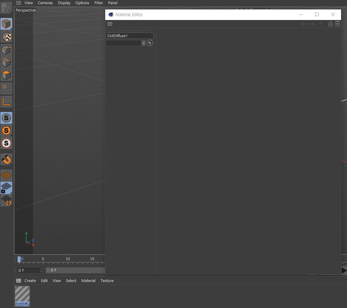Switch to Texture mode checkered cube
The width and height of the screenshot is (347, 308).
pos(6,37)
